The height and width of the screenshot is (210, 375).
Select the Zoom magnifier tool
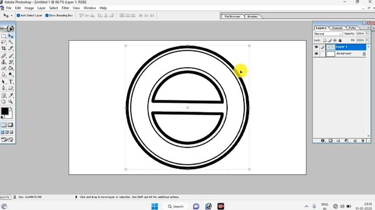11,101
